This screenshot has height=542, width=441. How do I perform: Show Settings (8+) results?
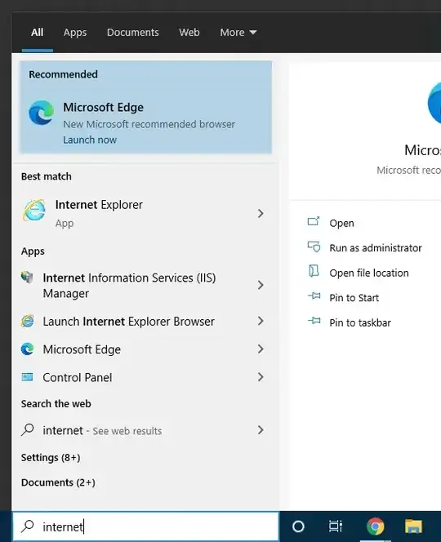coord(51,458)
